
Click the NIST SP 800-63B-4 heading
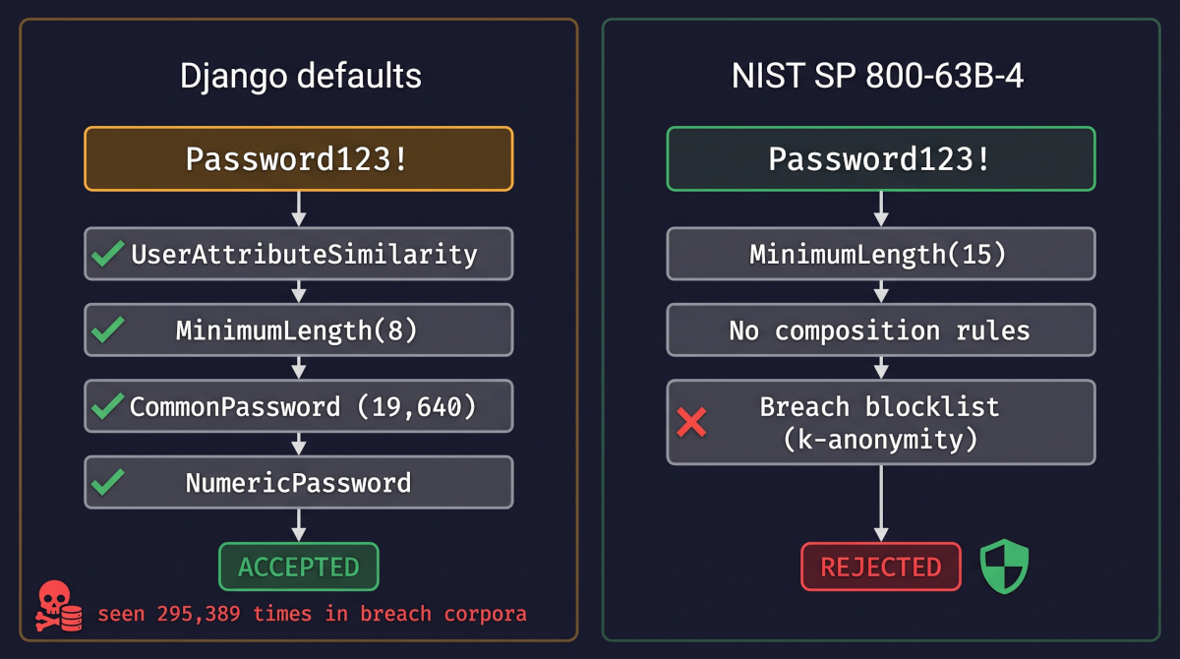[878, 76]
